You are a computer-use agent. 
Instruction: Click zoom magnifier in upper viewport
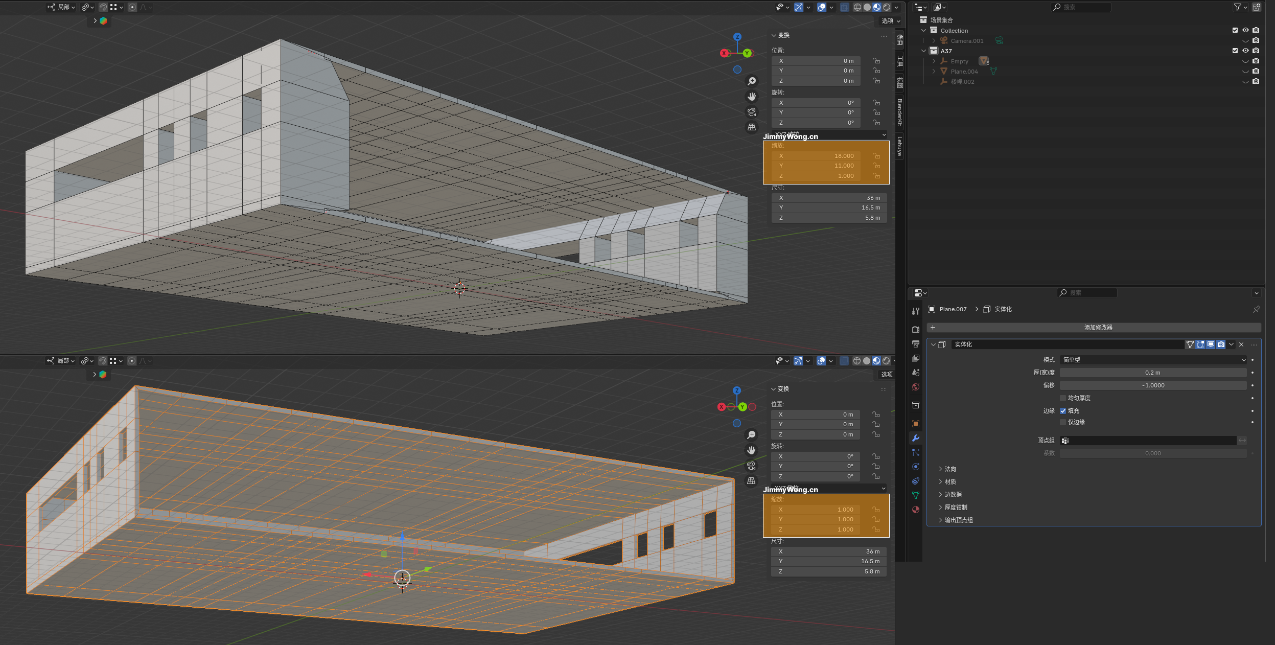[752, 81]
